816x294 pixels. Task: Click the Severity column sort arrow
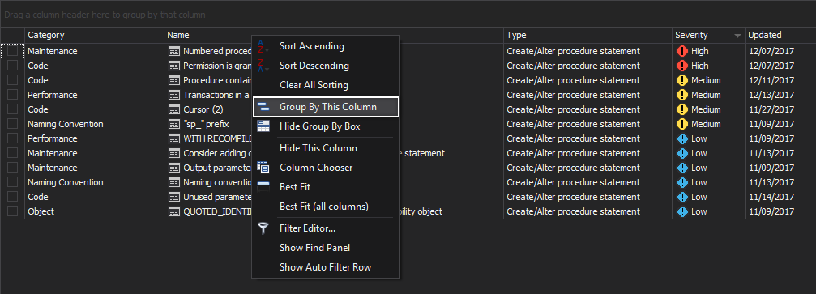point(737,36)
